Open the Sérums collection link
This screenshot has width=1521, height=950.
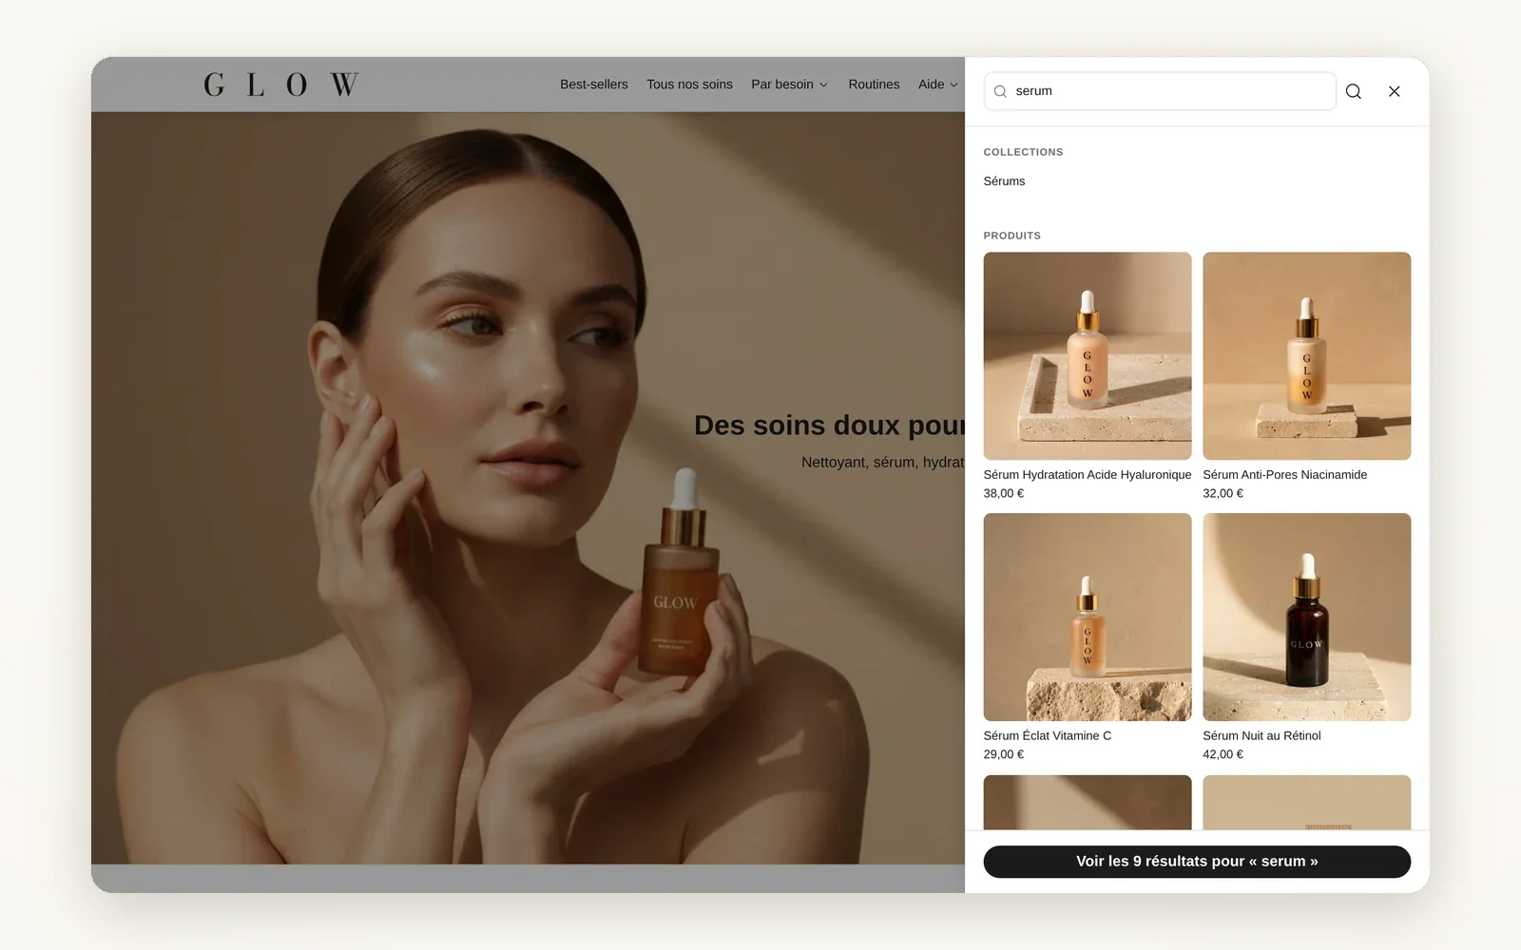coord(1004,180)
